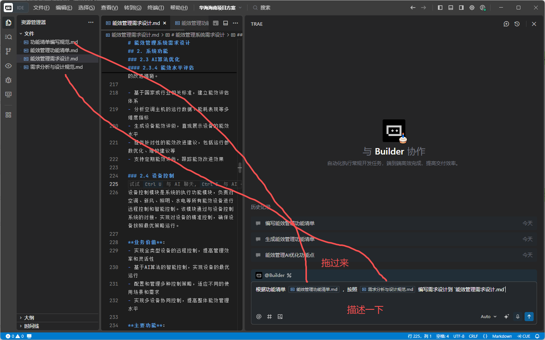Open the 终端(T) menu

[156, 8]
